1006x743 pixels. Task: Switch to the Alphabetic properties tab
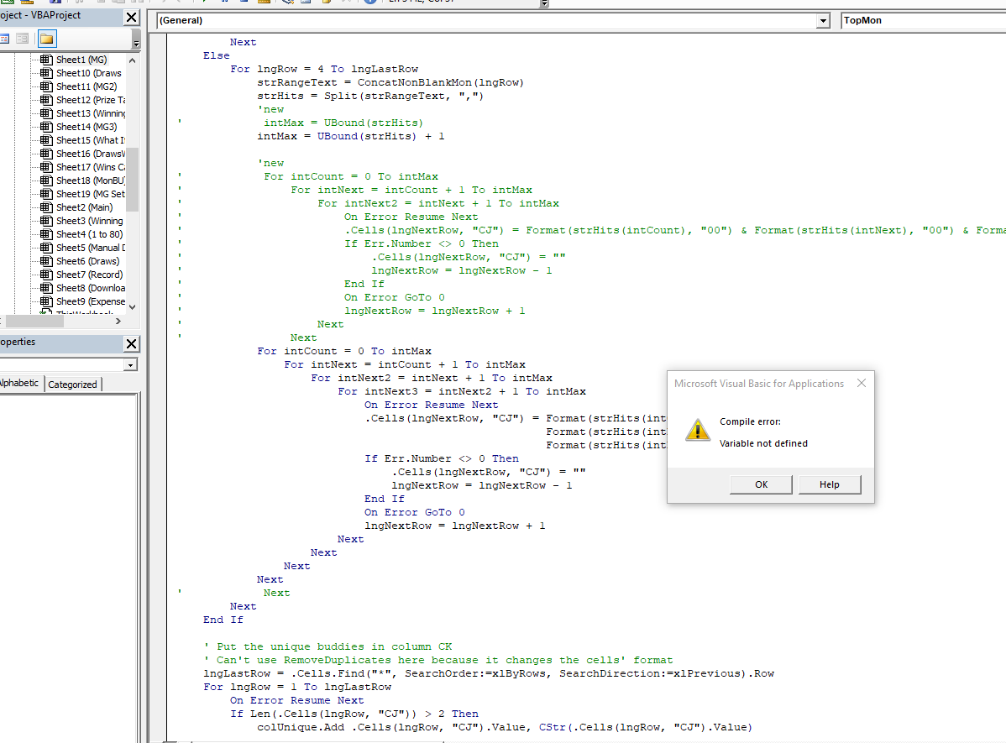[x=18, y=383]
